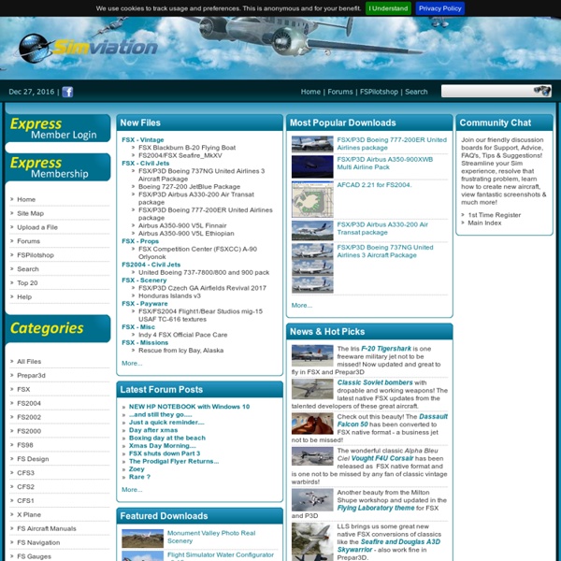
Task: Open AFCAD 2.21 map thumbnail
Action: point(312,199)
